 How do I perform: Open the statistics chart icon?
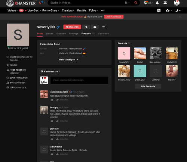tap(159, 10)
